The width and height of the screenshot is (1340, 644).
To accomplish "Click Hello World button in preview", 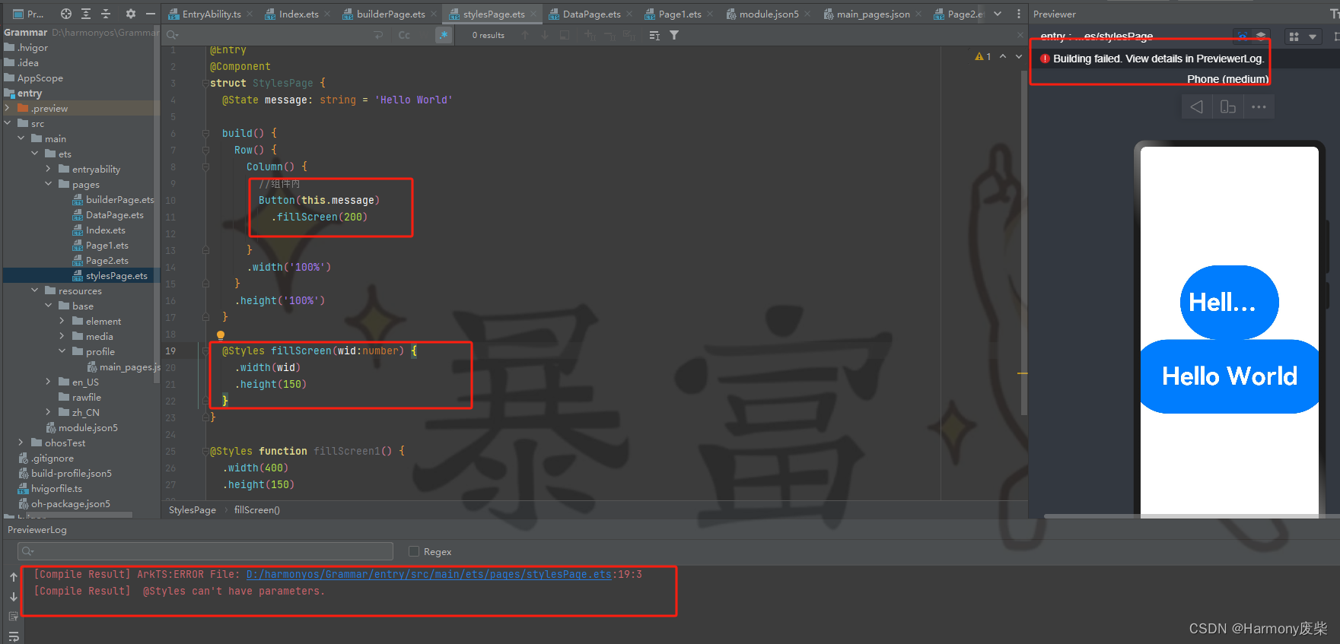I will point(1229,376).
